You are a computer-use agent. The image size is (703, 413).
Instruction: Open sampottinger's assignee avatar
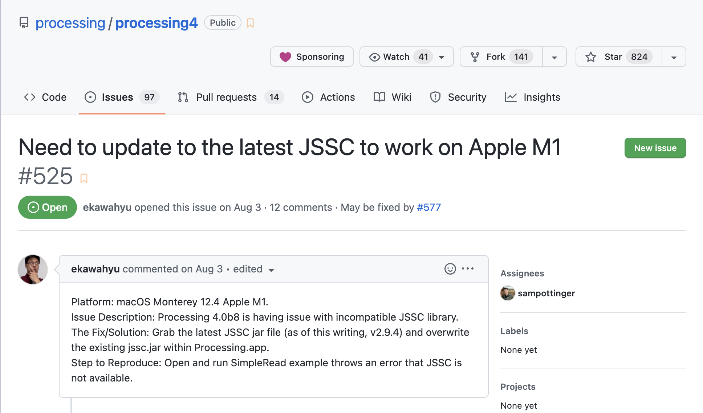click(x=507, y=293)
